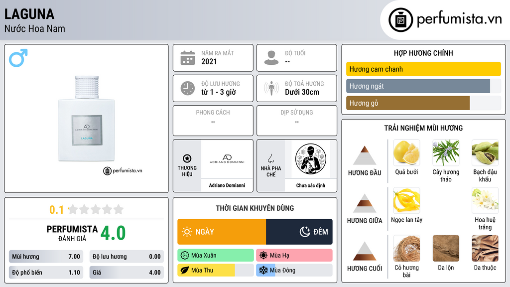Click the five-star rating row
Image resolution: width=510 pixels, height=287 pixels.
(x=96, y=209)
